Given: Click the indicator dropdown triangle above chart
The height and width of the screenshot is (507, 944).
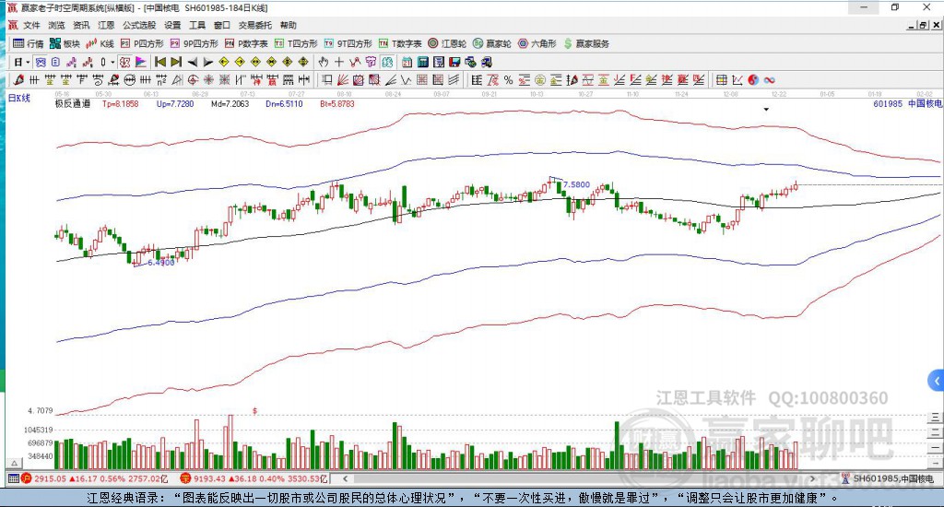Looking at the screenshot, I should tap(766, 109).
